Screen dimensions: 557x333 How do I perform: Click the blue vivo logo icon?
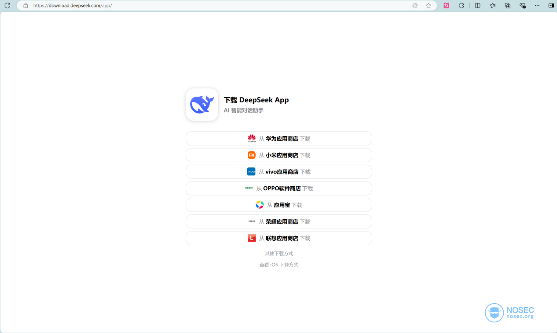pyautogui.click(x=251, y=171)
